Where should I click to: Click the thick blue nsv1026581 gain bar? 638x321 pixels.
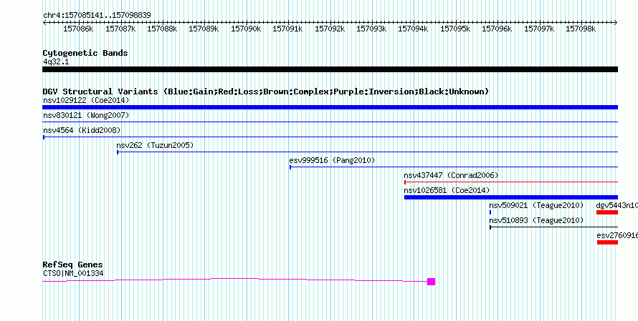(511, 197)
